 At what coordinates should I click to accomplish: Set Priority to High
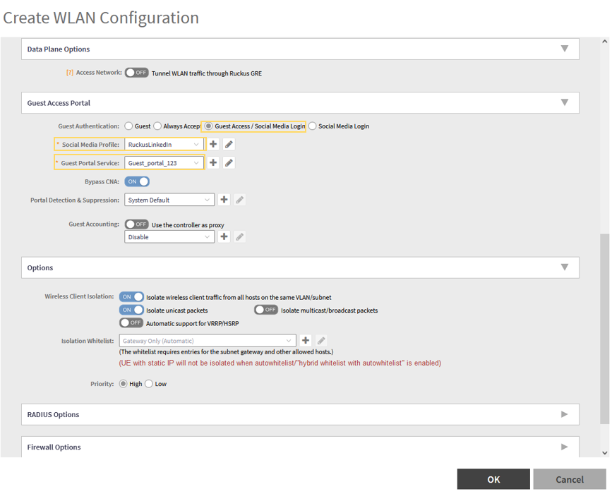coord(123,384)
